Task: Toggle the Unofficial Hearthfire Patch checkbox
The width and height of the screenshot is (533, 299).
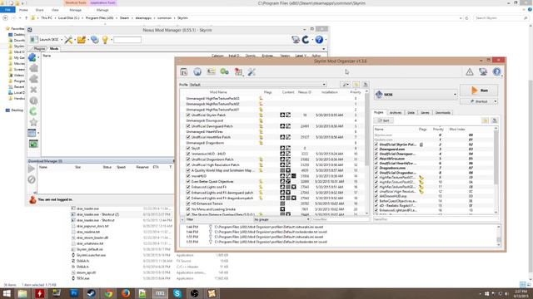Action: (x=188, y=137)
